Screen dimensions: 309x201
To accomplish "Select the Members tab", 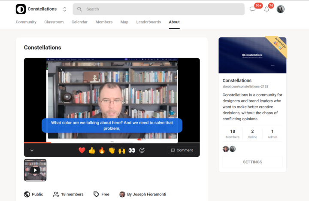I will [x=104, y=22].
